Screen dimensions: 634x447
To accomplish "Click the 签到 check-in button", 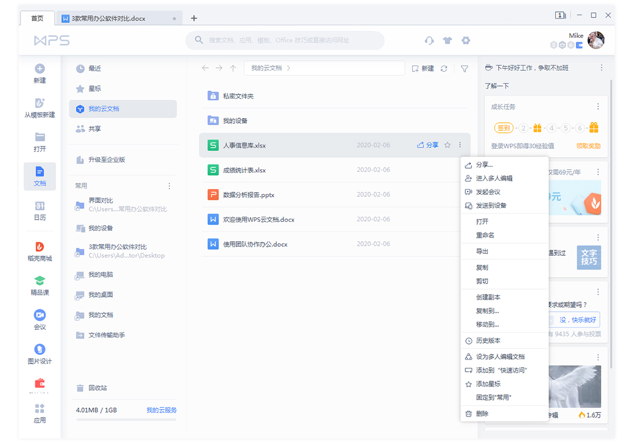I will pyautogui.click(x=503, y=128).
